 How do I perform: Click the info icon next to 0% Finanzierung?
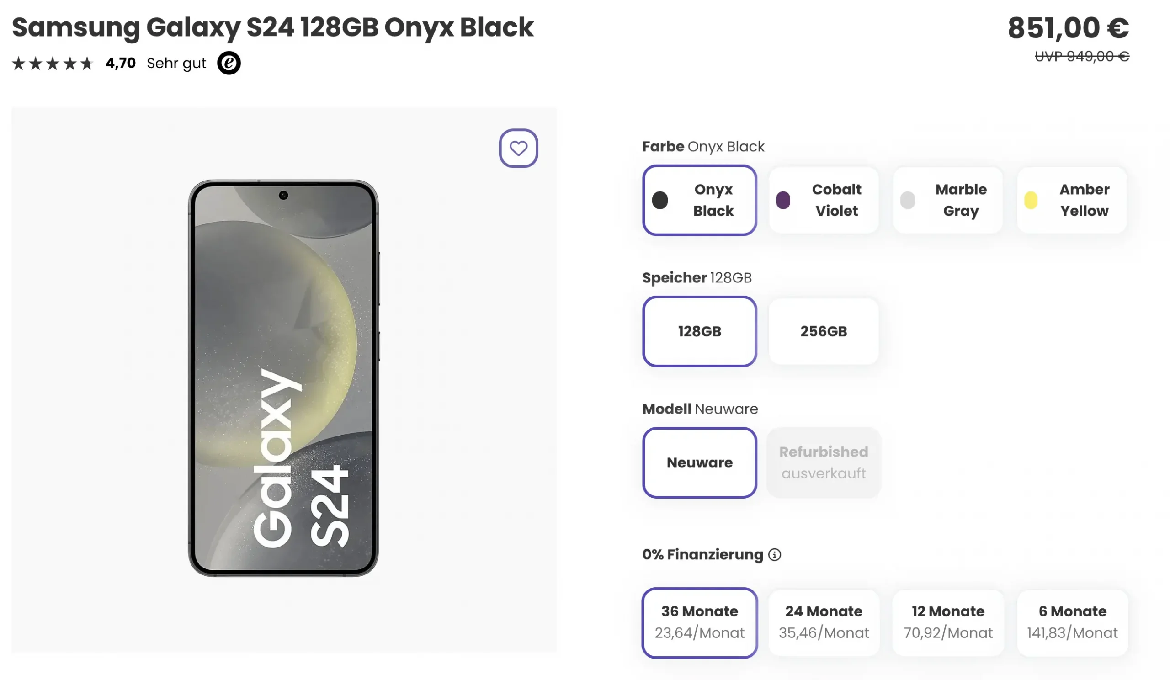[x=774, y=554]
